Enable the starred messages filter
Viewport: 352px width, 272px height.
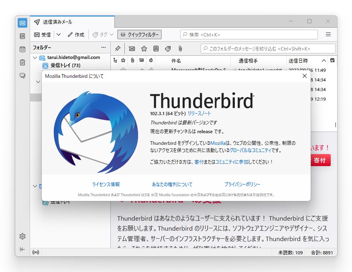point(143,49)
